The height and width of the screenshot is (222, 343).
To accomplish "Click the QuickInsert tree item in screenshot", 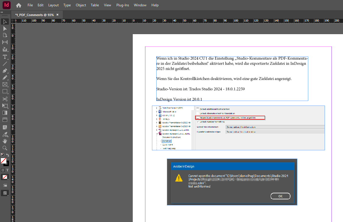I will (167, 145).
